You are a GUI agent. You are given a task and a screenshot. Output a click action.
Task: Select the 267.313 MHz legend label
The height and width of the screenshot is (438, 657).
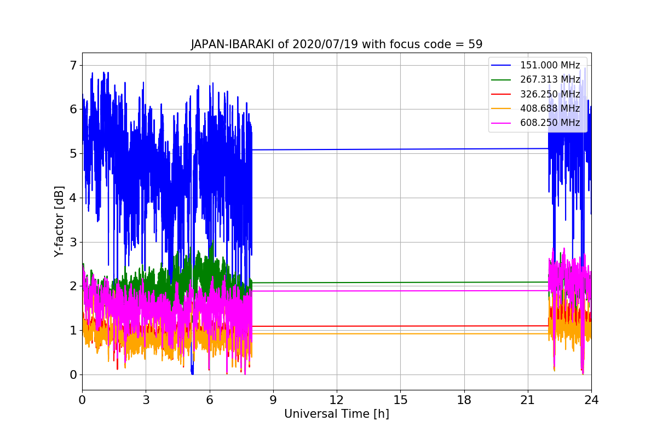550,80
